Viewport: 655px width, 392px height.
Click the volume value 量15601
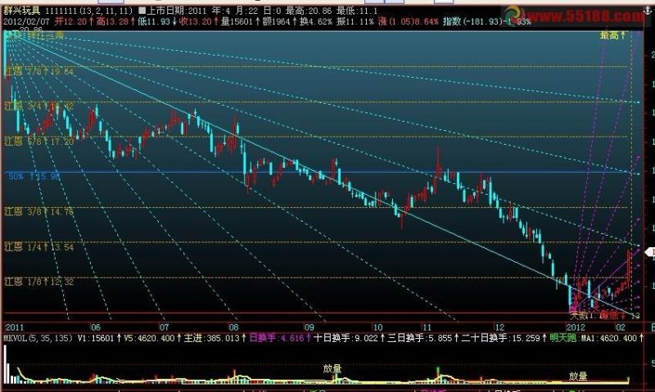coord(237,21)
